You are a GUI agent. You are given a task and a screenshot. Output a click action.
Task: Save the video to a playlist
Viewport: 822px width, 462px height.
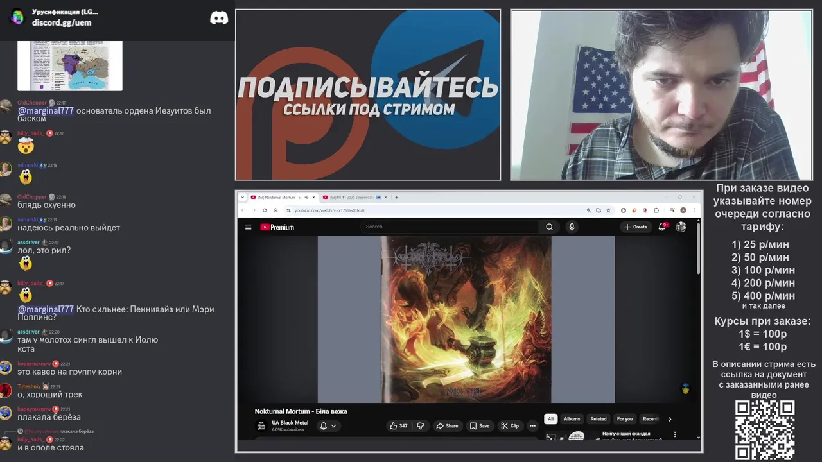(480, 425)
